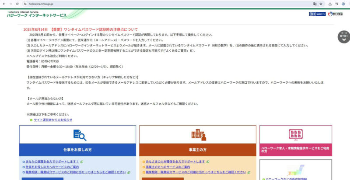The height and width of the screenshot is (180, 350).
Task: Open the browser downloads icon
Action: [330, 4]
